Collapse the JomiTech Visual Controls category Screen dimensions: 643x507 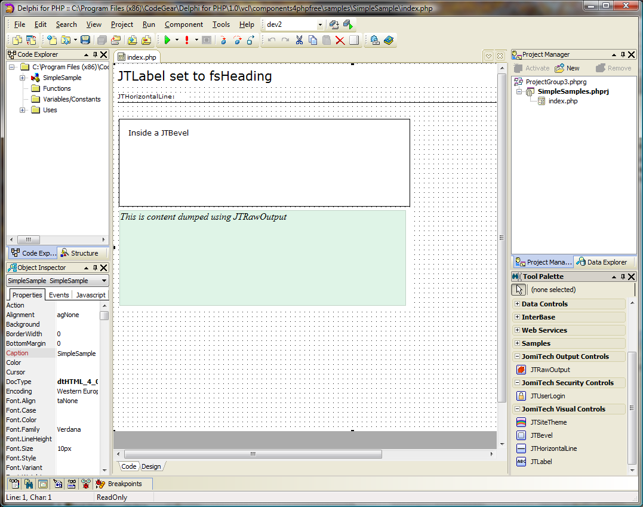(x=517, y=409)
